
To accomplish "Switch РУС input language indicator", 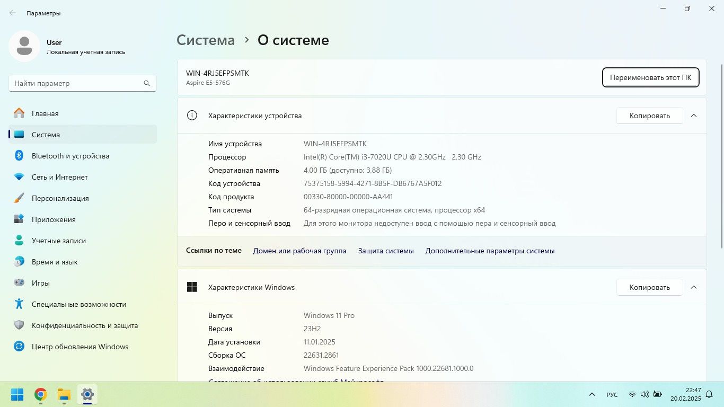I will [x=612, y=394].
